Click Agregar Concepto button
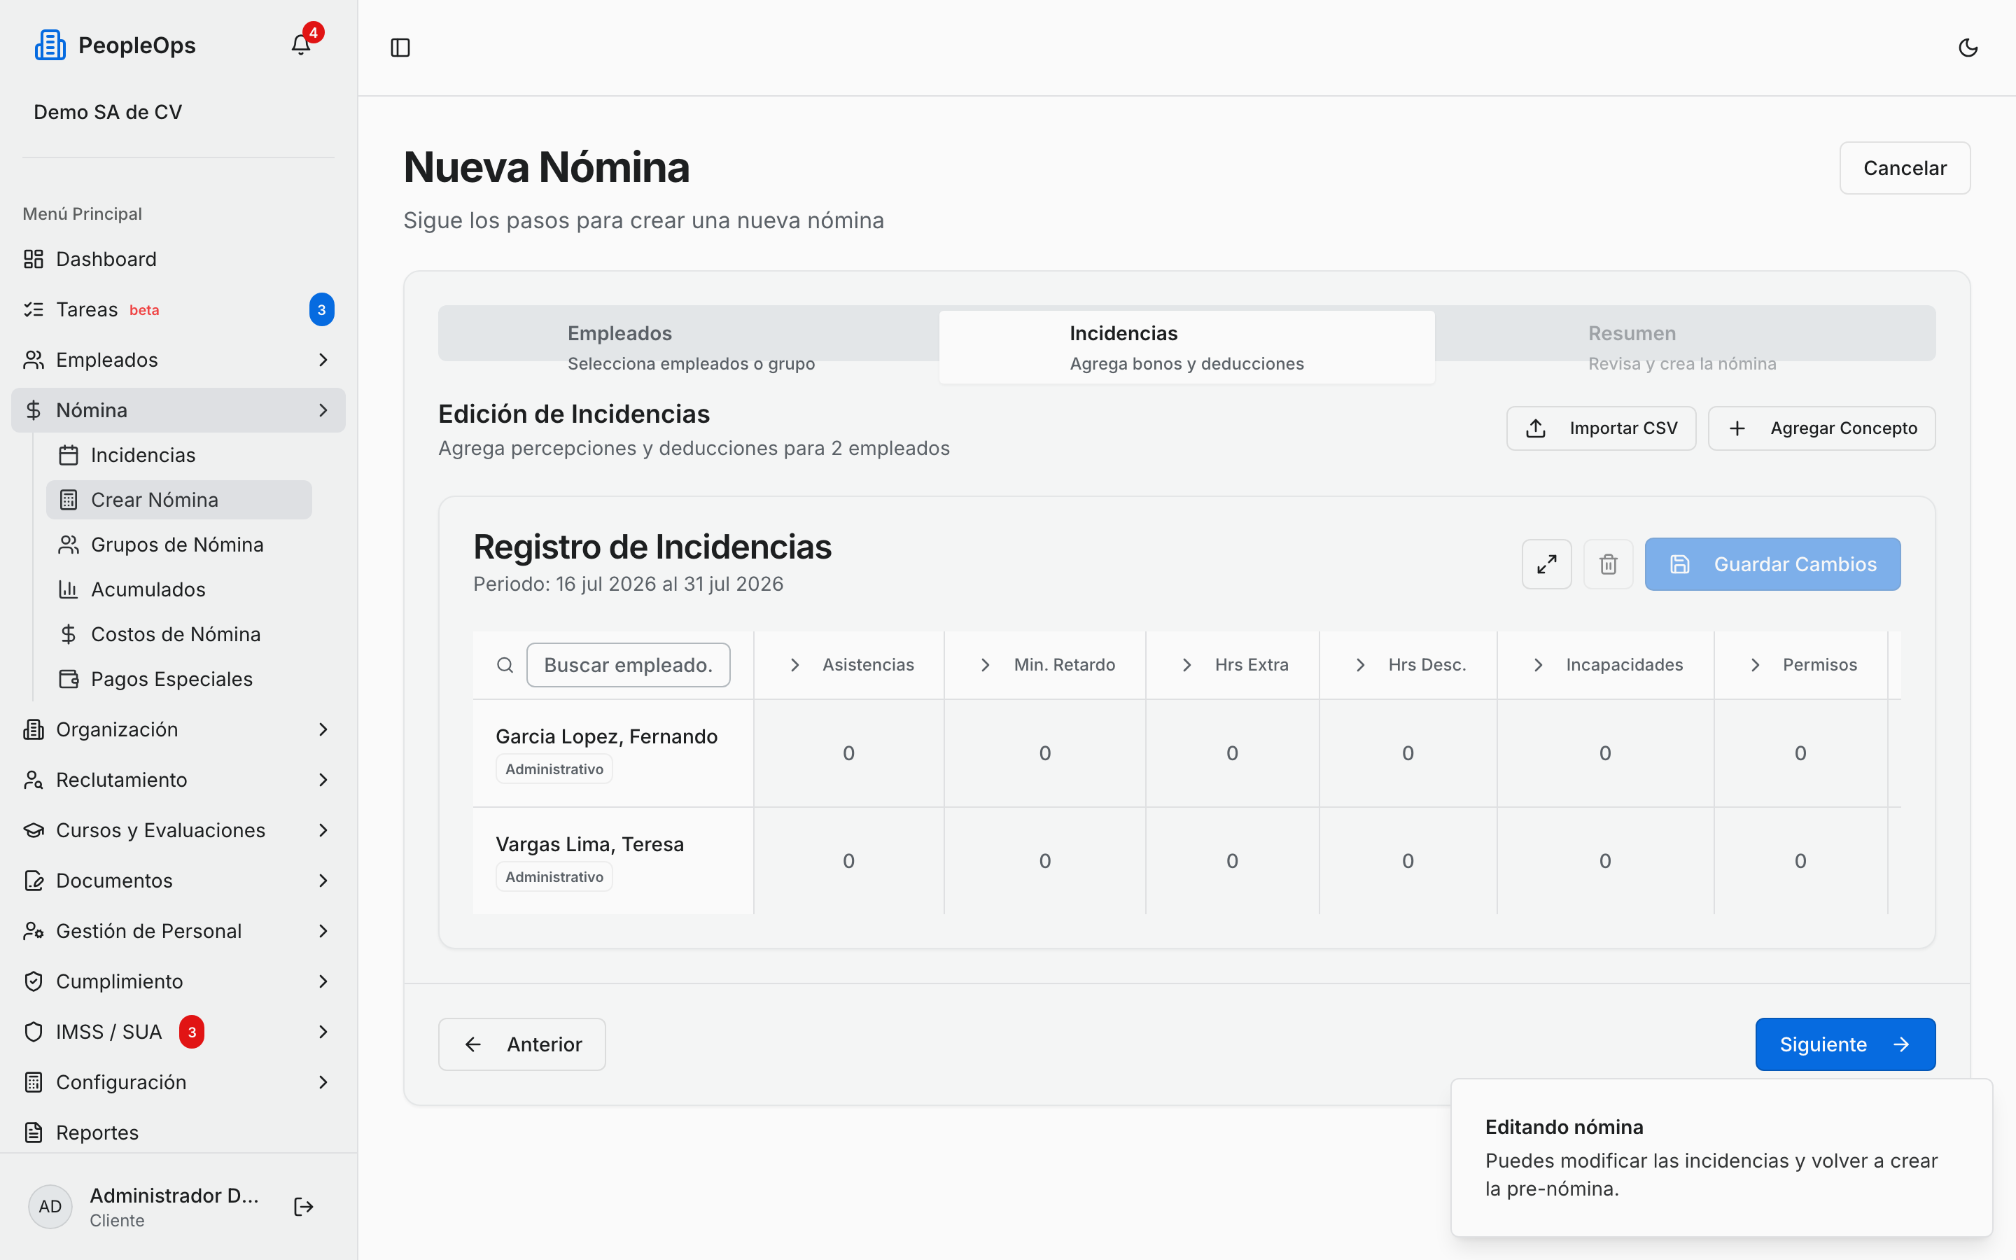The width and height of the screenshot is (2016, 1260). coord(1822,428)
